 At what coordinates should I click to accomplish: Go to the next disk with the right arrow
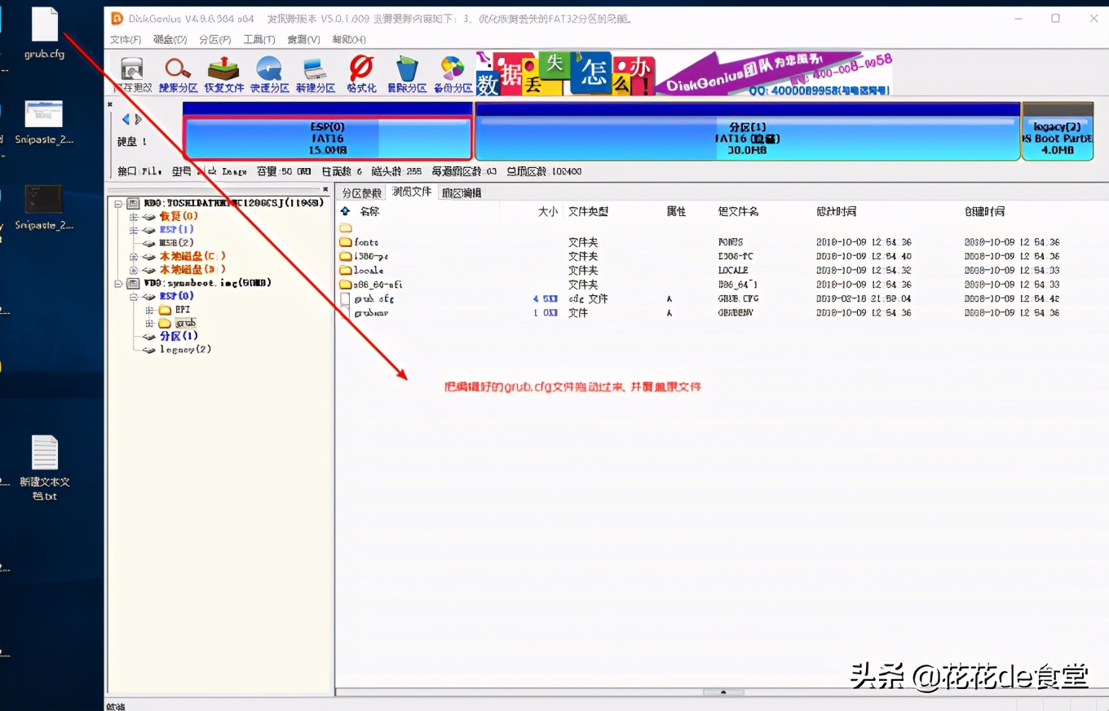[x=138, y=120]
